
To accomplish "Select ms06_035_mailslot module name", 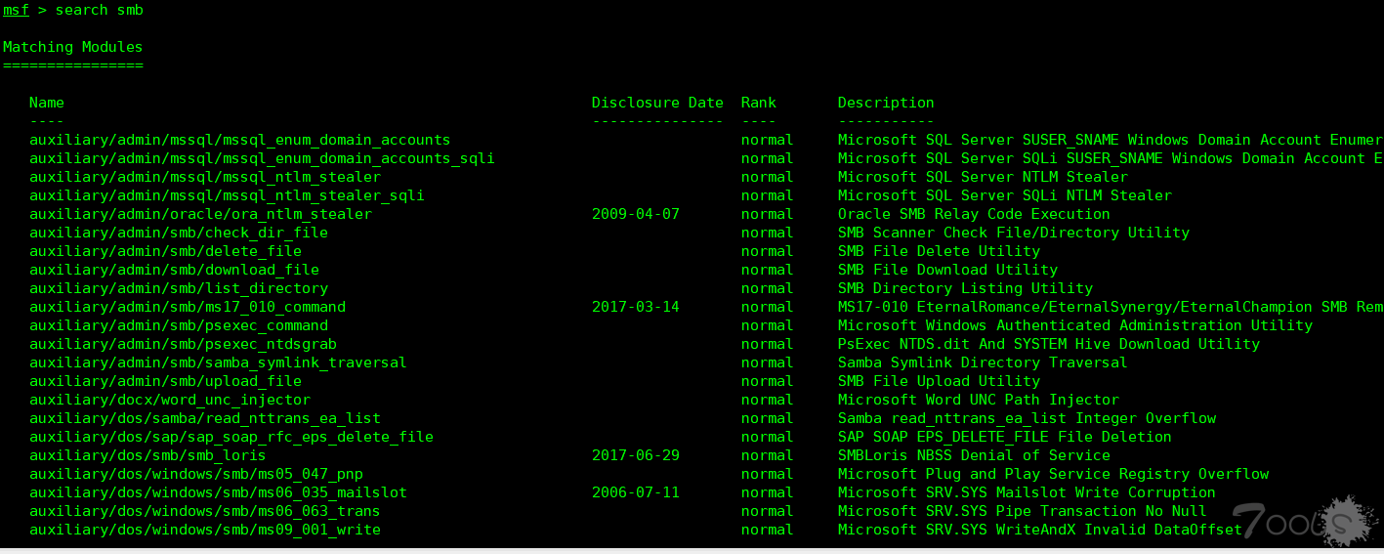I will point(218,492).
